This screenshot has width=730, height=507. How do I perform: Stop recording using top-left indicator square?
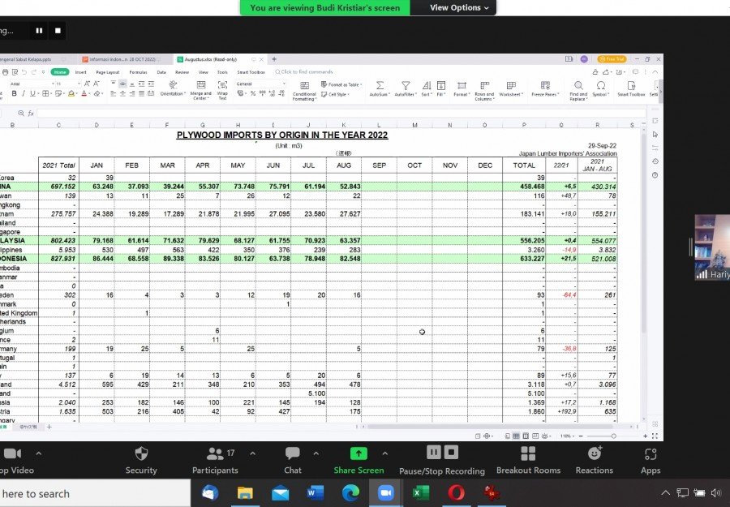[x=58, y=31]
